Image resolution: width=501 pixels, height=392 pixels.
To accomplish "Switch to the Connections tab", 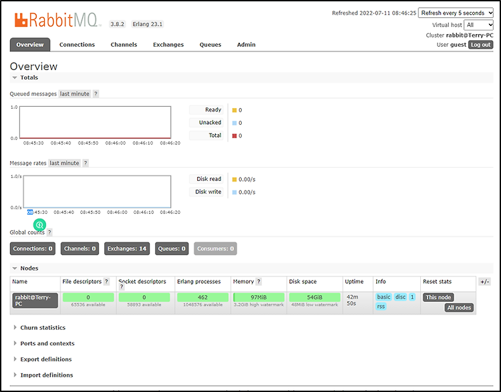I will click(77, 44).
